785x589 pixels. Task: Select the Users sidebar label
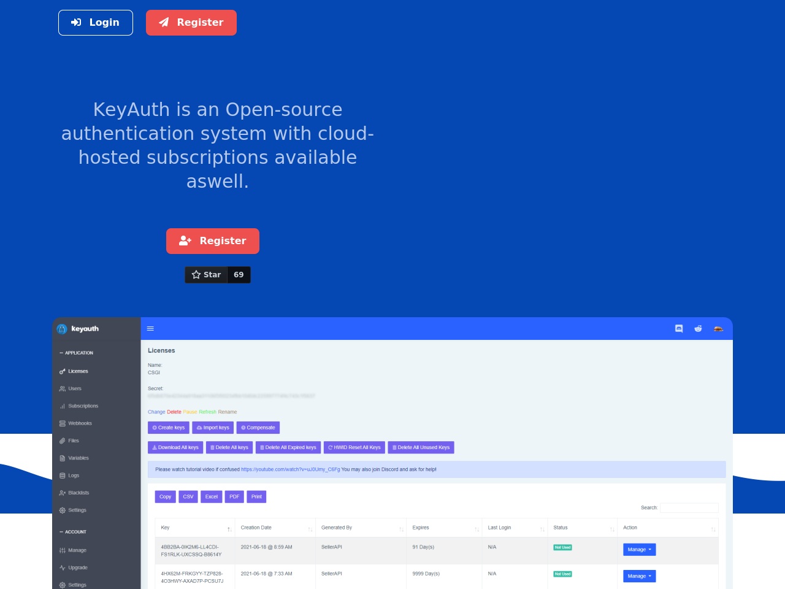click(75, 388)
